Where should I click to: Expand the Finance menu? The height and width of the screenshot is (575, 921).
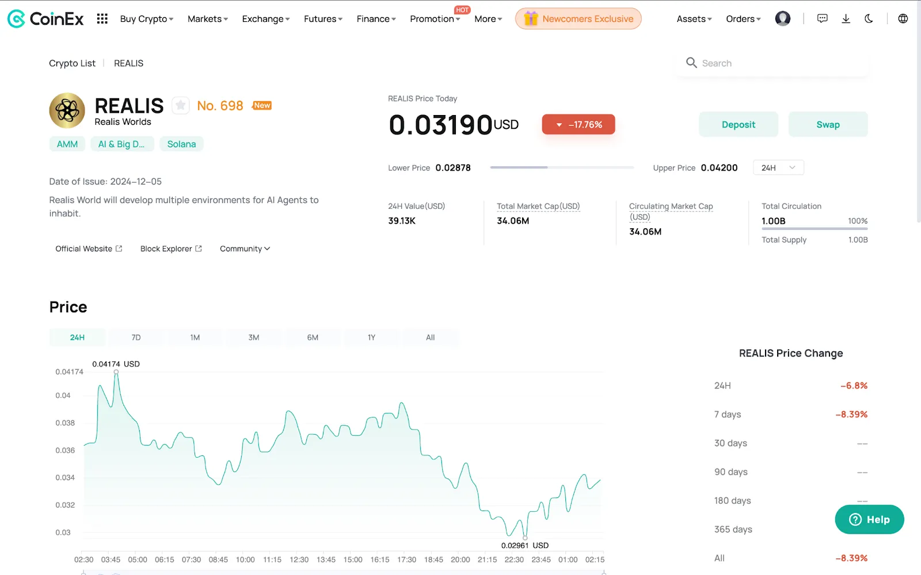(x=376, y=19)
